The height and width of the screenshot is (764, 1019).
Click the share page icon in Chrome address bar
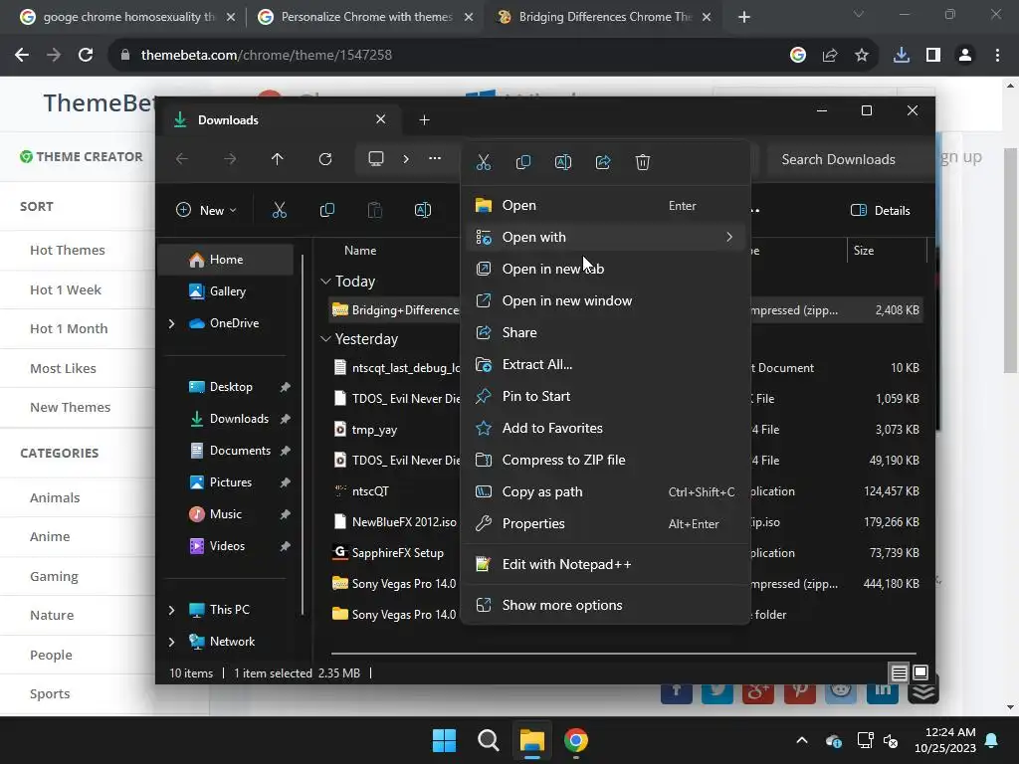[830, 56]
